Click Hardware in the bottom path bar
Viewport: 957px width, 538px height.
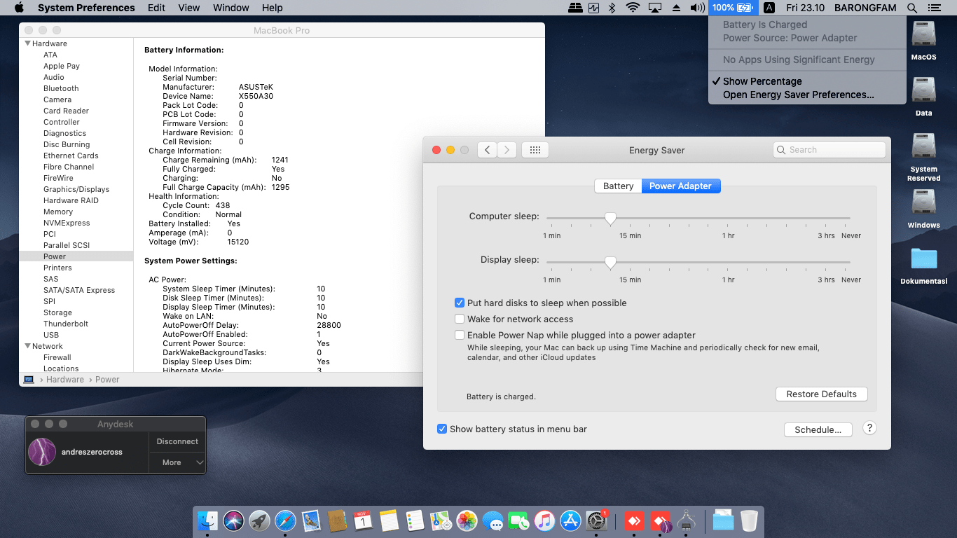click(x=65, y=380)
